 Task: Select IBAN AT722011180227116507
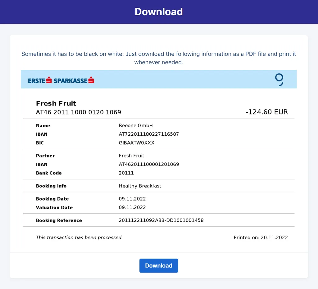coord(149,134)
